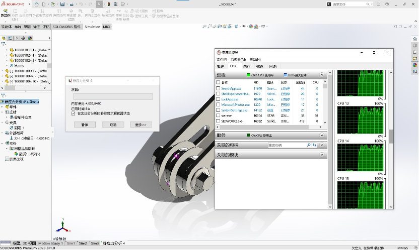The width and height of the screenshot is (419, 250).
Task: Open SolidWorks Resources home icon in right pane
Action: (x=415, y=39)
